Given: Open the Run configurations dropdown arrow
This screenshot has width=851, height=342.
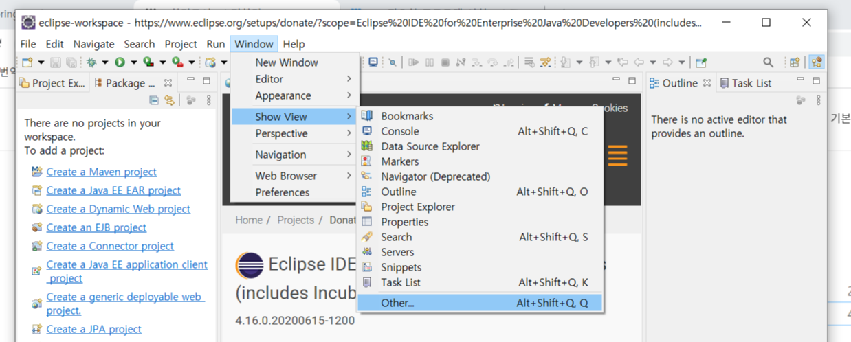Looking at the screenshot, I should pyautogui.click(x=133, y=62).
